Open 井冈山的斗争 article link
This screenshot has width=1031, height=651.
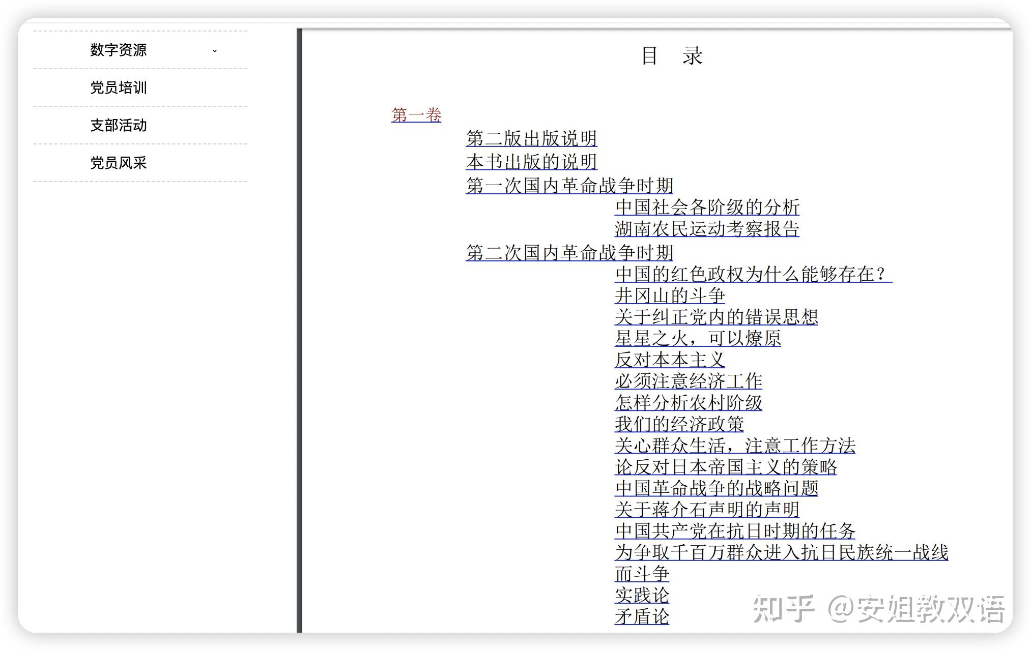(x=669, y=295)
